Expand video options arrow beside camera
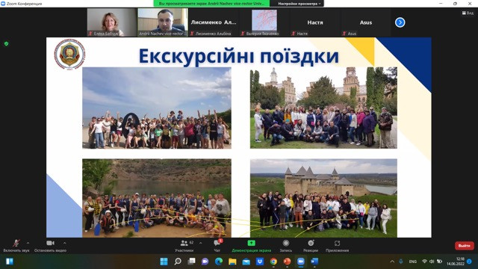This screenshot has width=478, height=269. pyautogui.click(x=65, y=243)
